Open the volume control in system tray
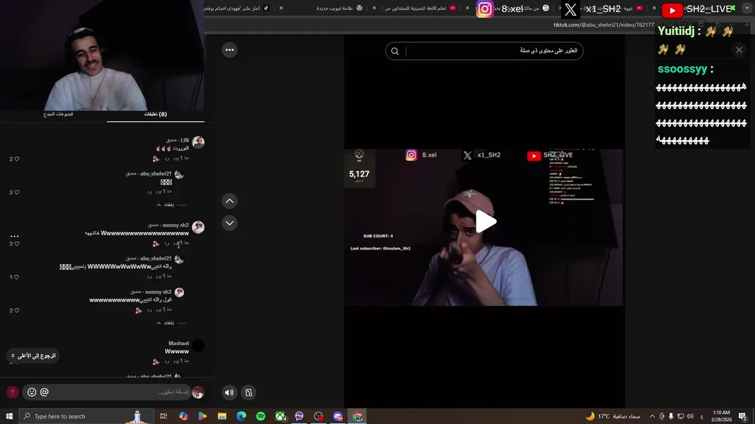This screenshot has height=424, width=755. click(x=689, y=416)
